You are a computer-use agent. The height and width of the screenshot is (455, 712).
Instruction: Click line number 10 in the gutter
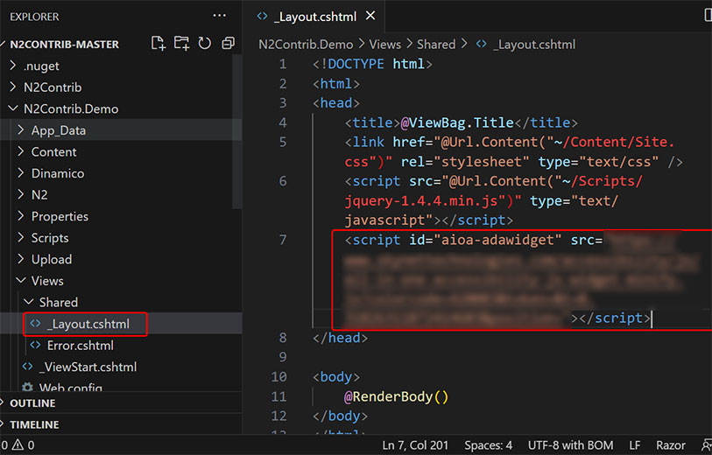pyautogui.click(x=278, y=376)
